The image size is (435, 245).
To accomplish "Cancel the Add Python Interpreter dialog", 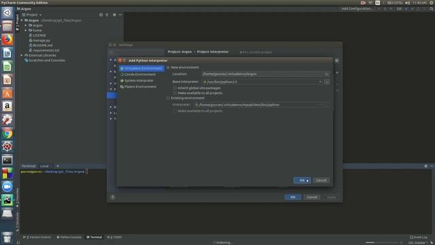I will pyautogui.click(x=321, y=180).
